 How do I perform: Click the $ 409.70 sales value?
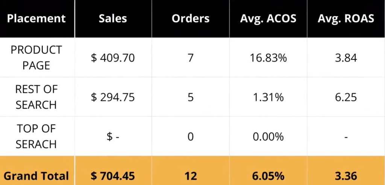tap(113, 58)
